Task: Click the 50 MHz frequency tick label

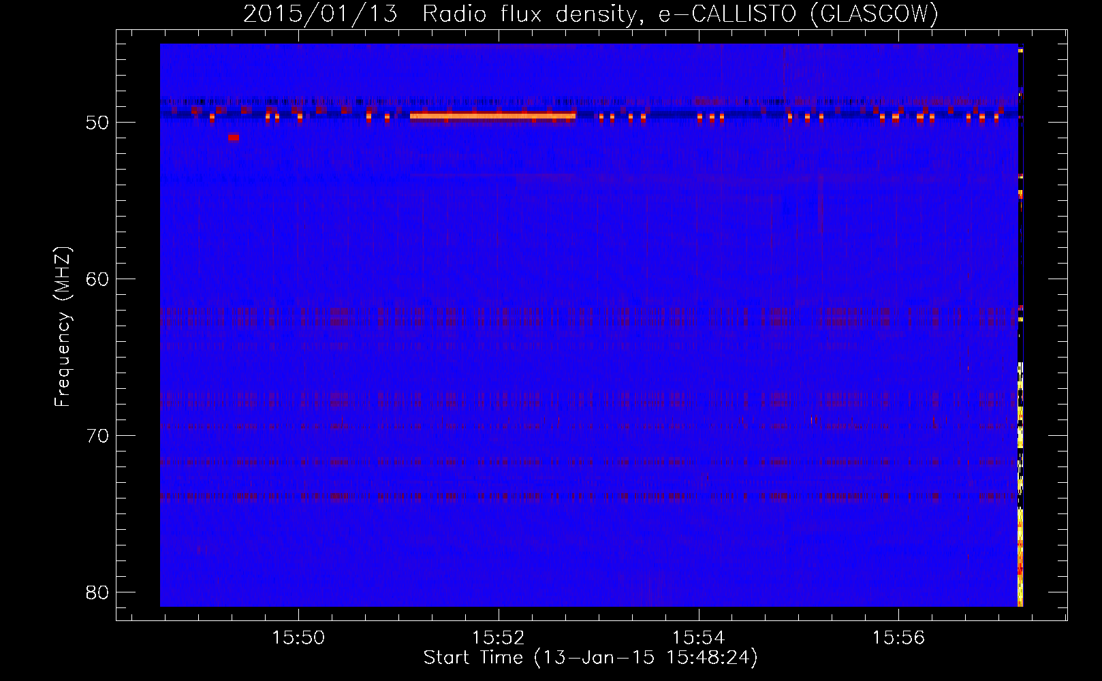Action: [98, 123]
